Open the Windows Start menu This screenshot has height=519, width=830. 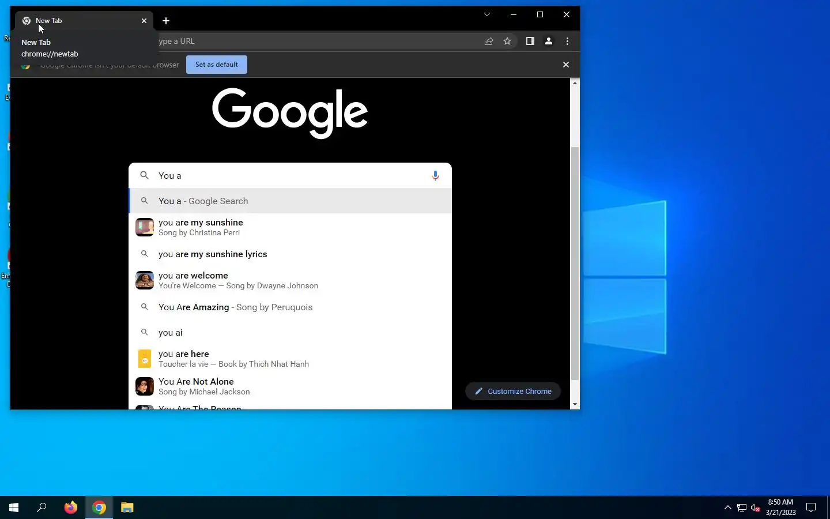pyautogui.click(x=14, y=507)
